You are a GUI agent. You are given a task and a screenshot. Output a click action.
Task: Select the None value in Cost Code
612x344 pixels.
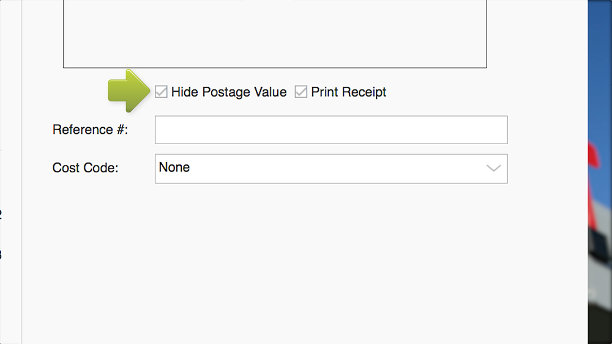174,167
